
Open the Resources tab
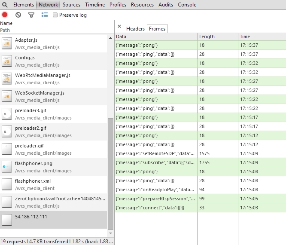tap(142, 5)
